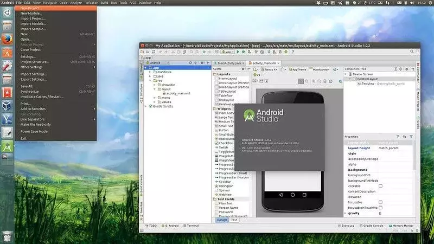
Task: Click the search magnifier at top right of Android Studio
Action: (412, 52)
